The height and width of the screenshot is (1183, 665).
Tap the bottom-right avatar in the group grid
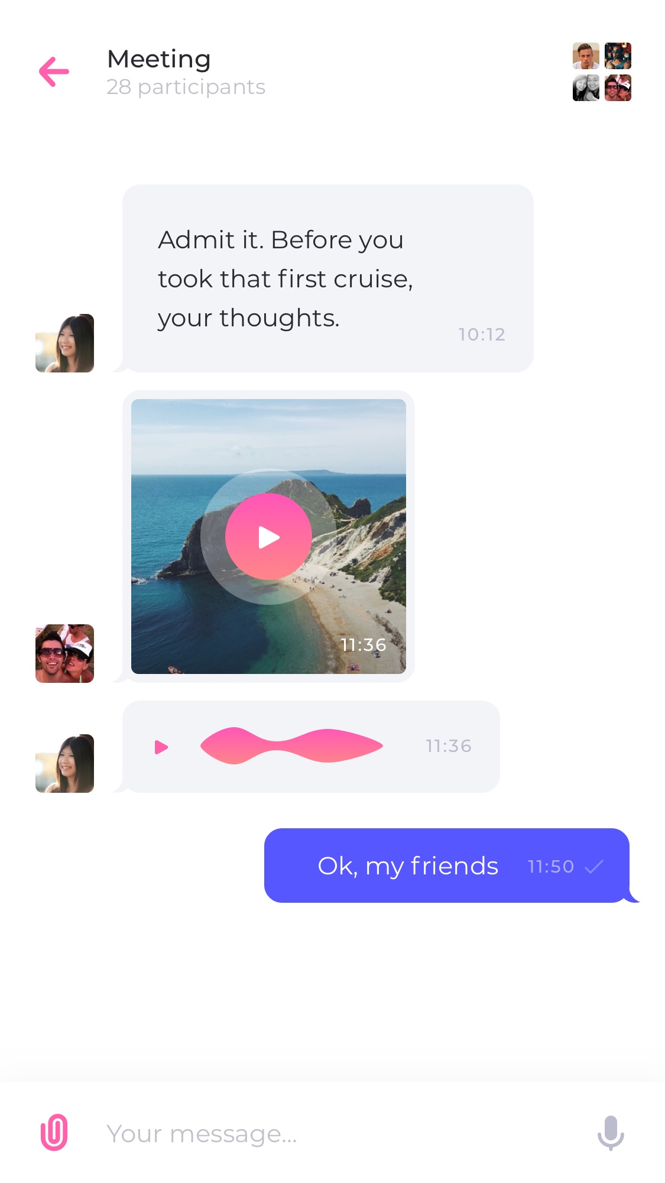coord(618,87)
